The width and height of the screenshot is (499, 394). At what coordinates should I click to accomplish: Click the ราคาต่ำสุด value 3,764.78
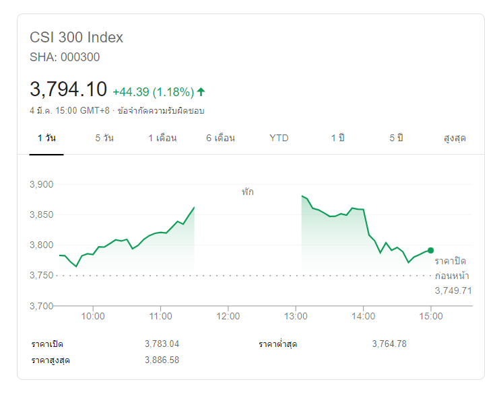(389, 344)
